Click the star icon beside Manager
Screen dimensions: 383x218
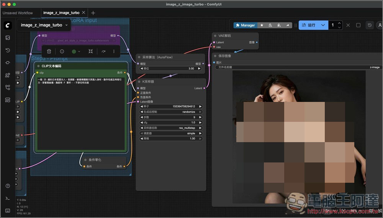tap(262, 25)
